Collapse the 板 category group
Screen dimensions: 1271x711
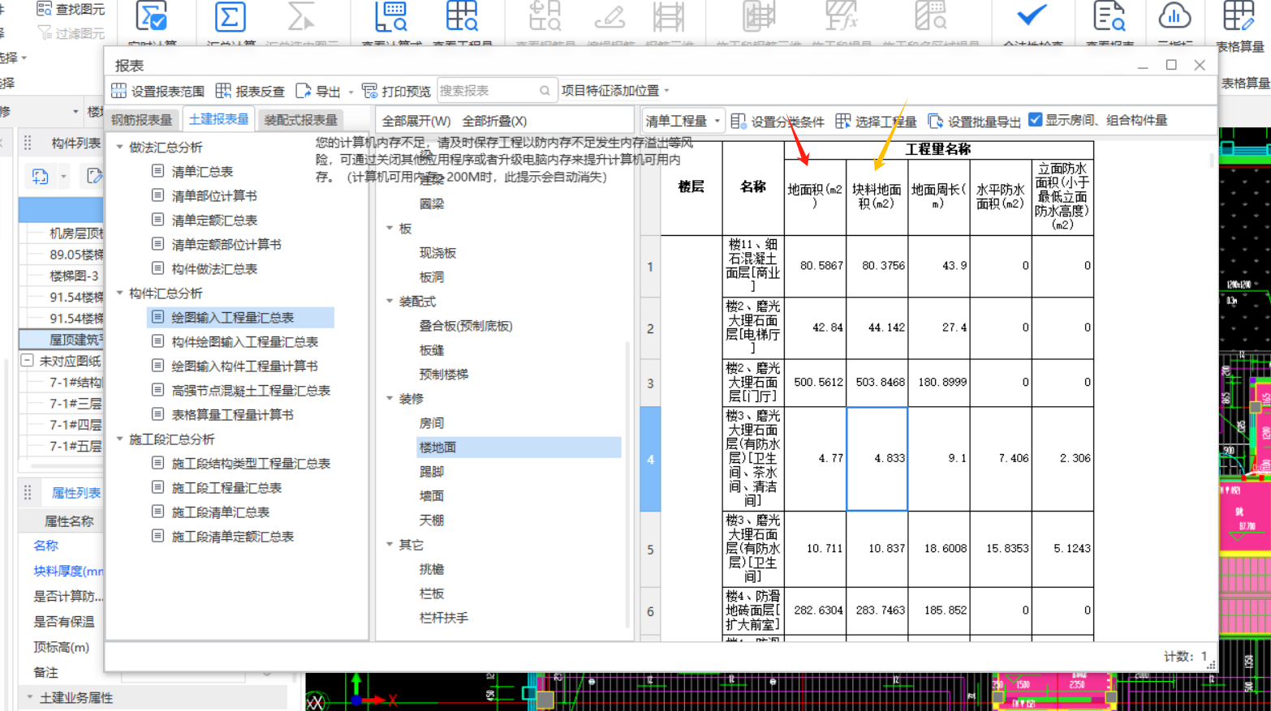click(x=390, y=229)
